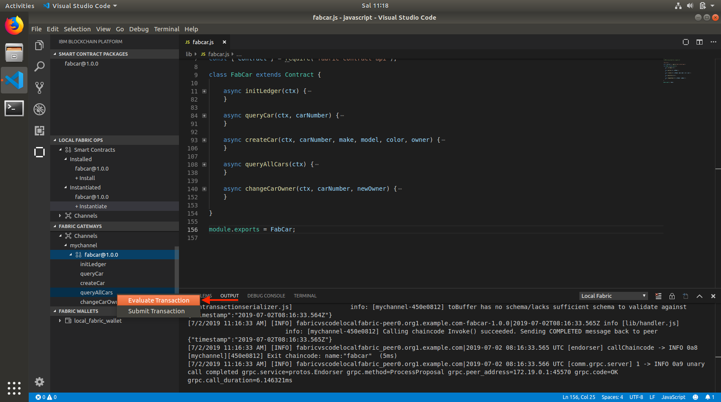
Task: Change end of line LF setting
Action: coord(652,397)
